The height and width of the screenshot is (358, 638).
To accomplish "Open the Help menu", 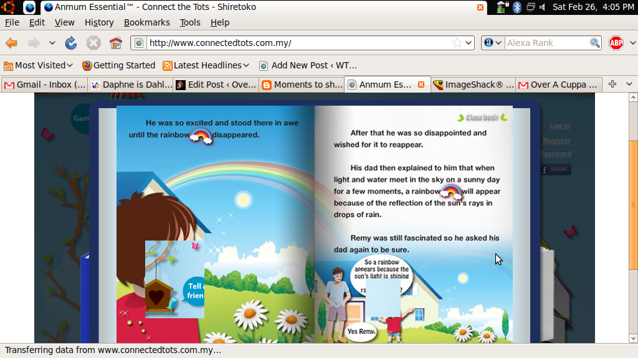I will click(220, 23).
